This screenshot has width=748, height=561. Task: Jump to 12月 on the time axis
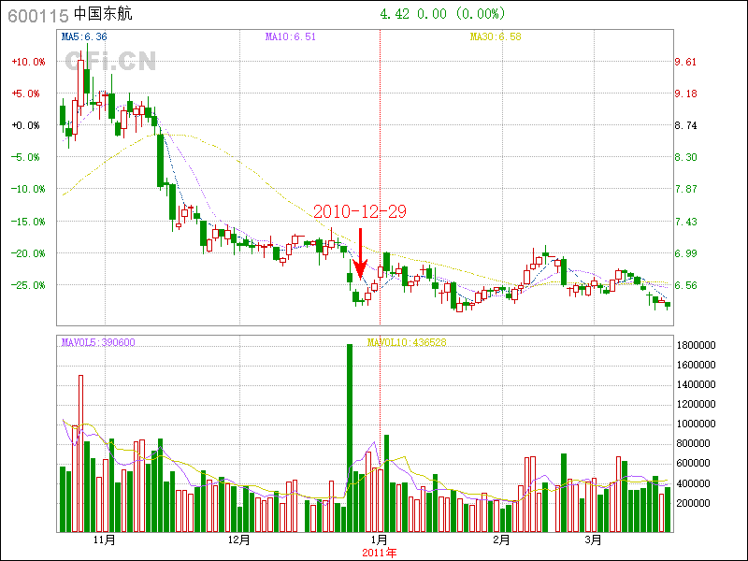coord(239,540)
